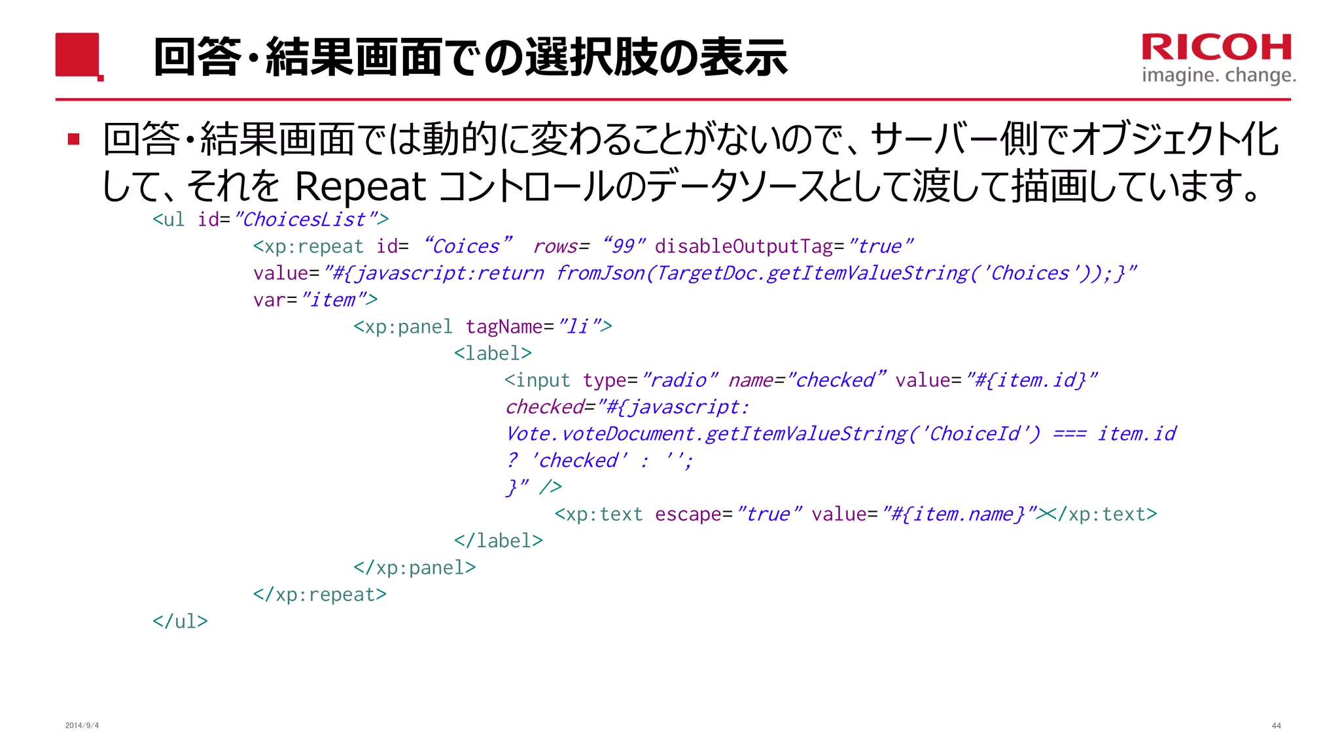Click the opening <label> tag
This screenshot has width=1340, height=753.
click(x=493, y=353)
